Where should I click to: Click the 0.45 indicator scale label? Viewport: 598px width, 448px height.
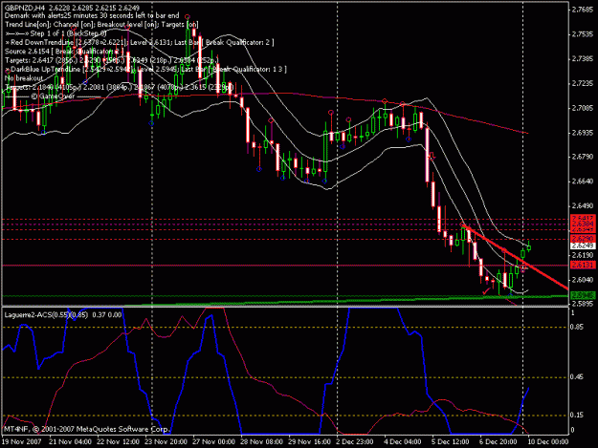[577, 376]
